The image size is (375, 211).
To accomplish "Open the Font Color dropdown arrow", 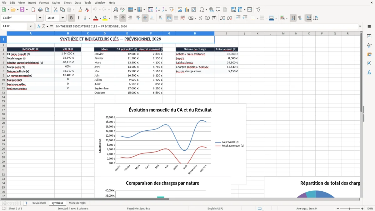I will coord(101,18).
